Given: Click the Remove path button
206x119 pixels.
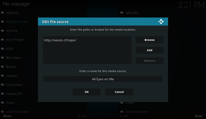Looking at the screenshot, I should (149, 61).
